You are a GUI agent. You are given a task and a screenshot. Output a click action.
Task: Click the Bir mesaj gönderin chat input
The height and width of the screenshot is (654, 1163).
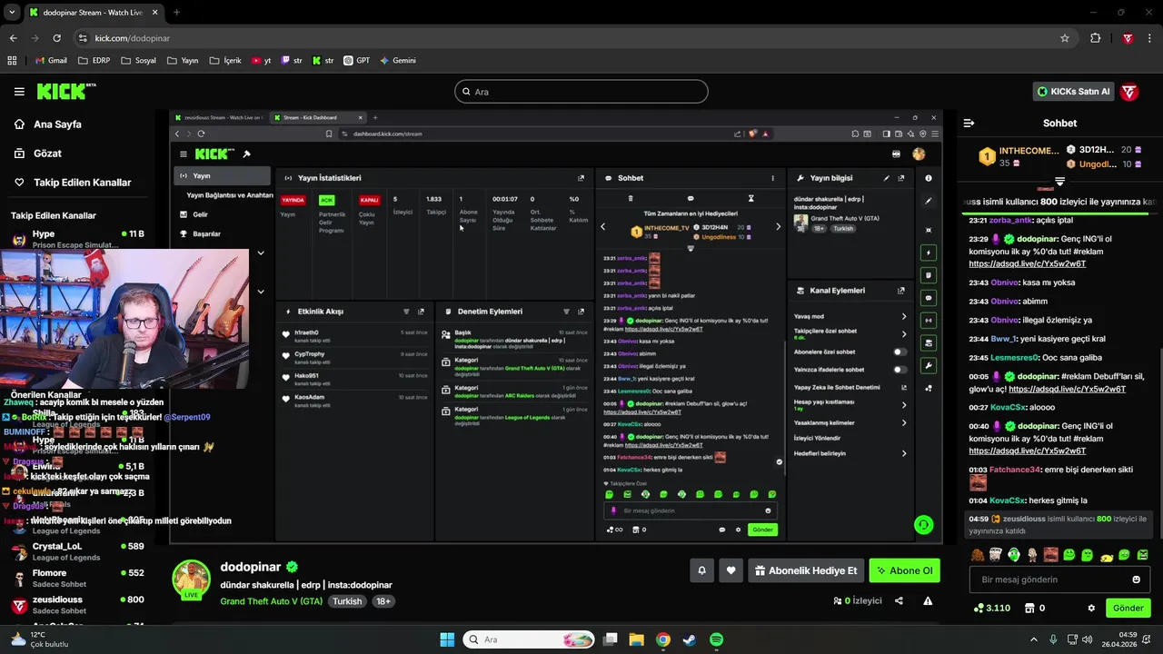point(1059,580)
